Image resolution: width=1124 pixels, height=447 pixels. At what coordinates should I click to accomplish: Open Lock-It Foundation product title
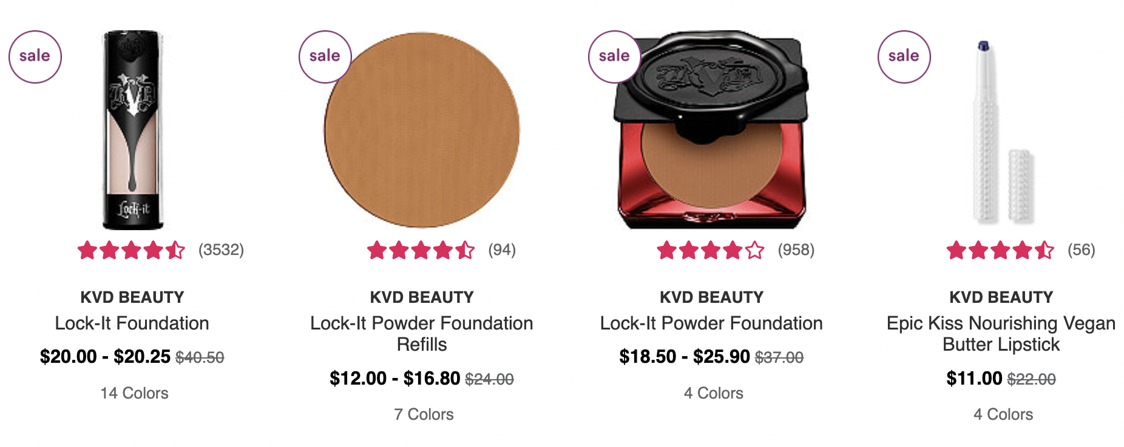(132, 323)
